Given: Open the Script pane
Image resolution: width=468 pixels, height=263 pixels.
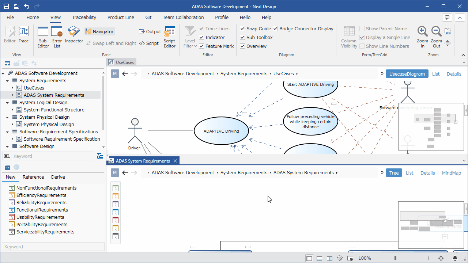Looking at the screenshot, I should click(x=149, y=43).
